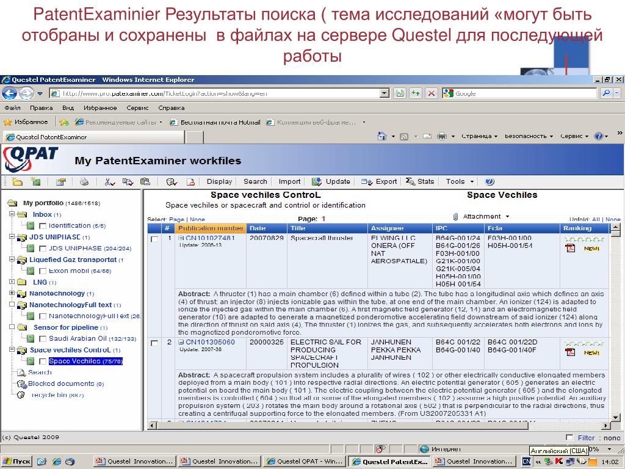Open the Tools dropdown in QPAT toolbar
The height and width of the screenshot is (469, 625).
460,181
